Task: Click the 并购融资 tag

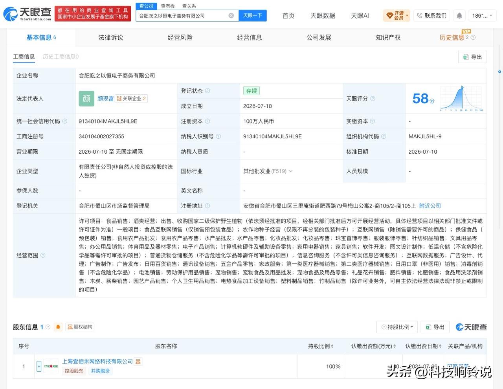Action: [101, 371]
